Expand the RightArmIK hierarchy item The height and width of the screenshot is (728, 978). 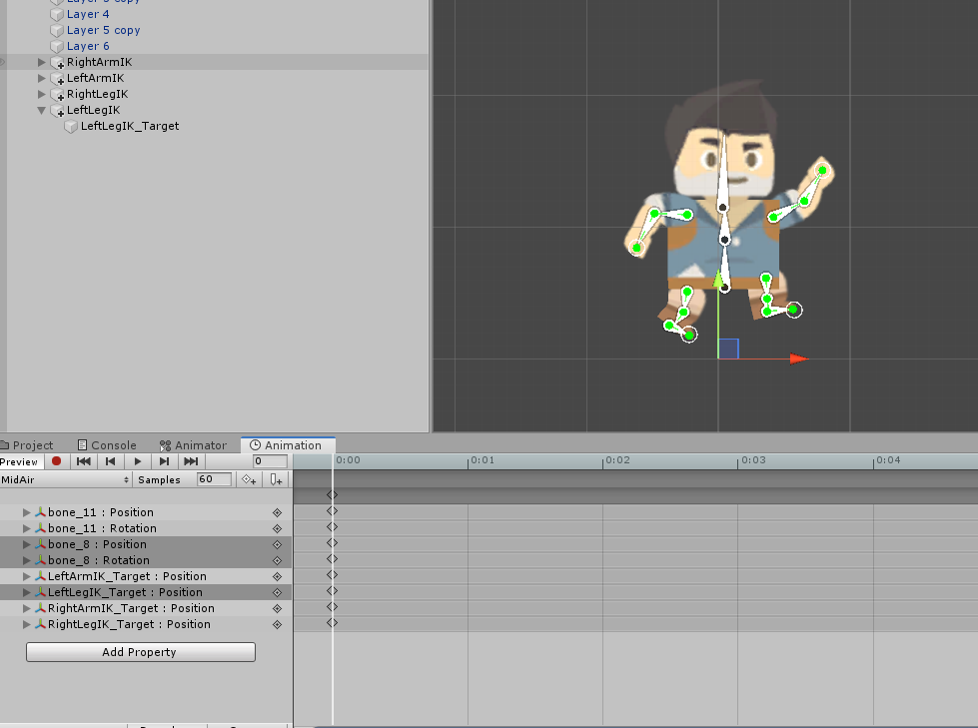(x=42, y=62)
